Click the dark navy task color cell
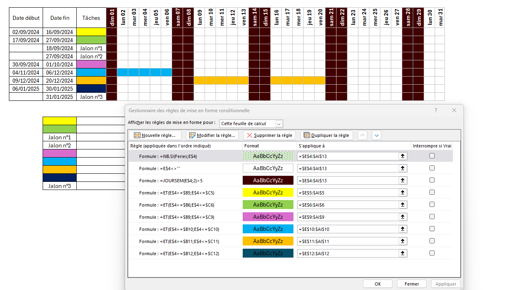Image resolution: width=511 pixels, height=290 pixels. 91,89
